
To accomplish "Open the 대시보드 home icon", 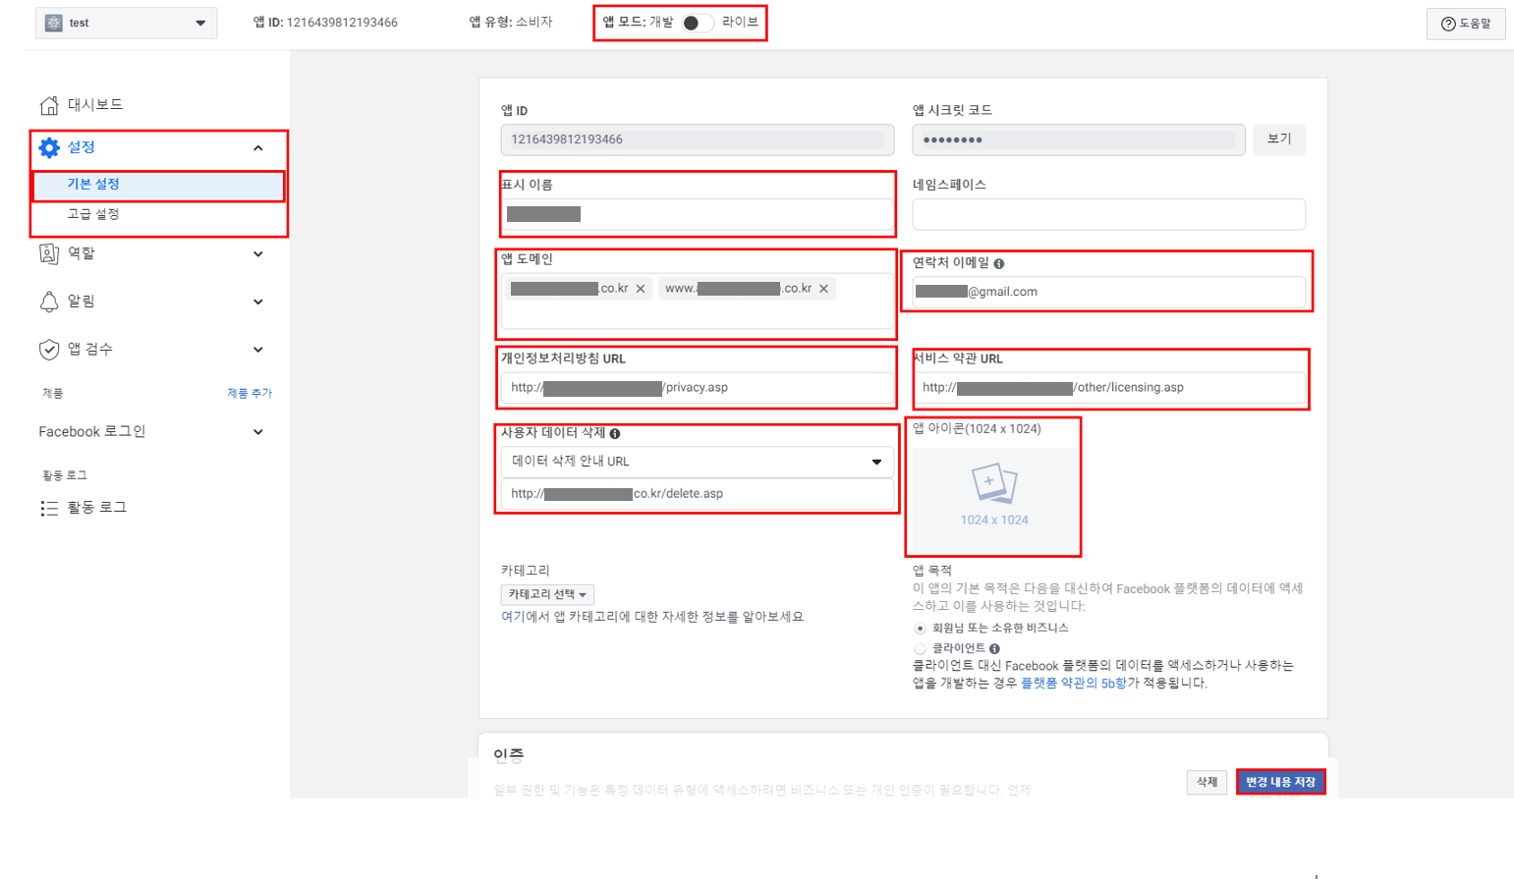I will tap(49, 105).
